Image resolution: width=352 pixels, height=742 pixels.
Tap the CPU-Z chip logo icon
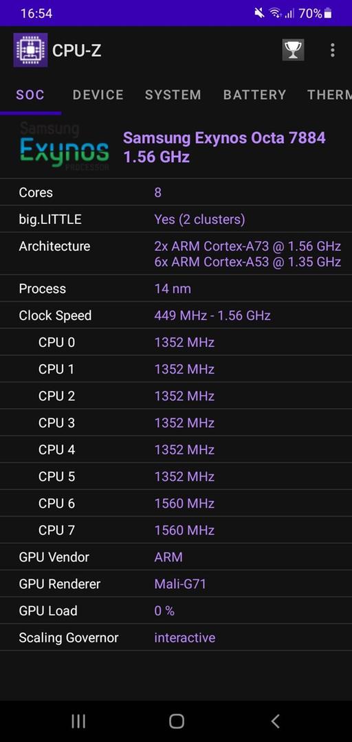coord(30,49)
